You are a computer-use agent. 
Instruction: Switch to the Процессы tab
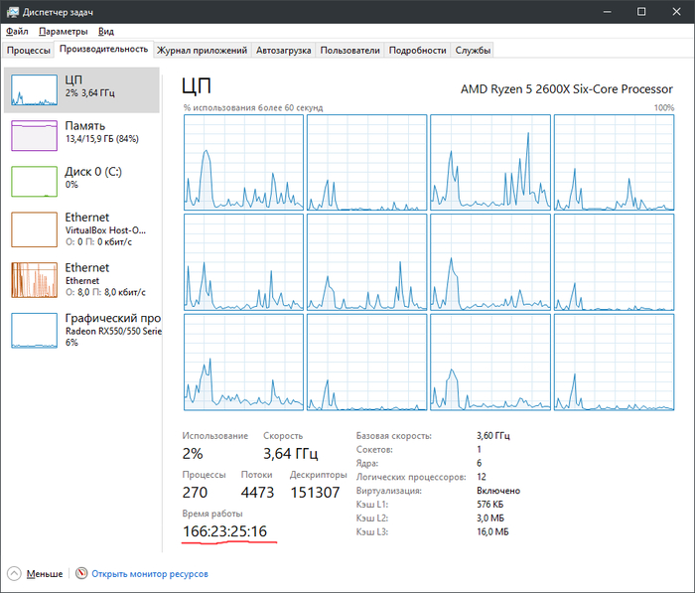pos(29,50)
